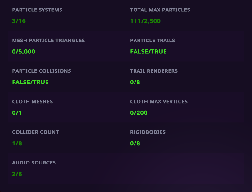Select the 111/2,500 particles value
The height and width of the screenshot is (192, 252).
coord(145,21)
